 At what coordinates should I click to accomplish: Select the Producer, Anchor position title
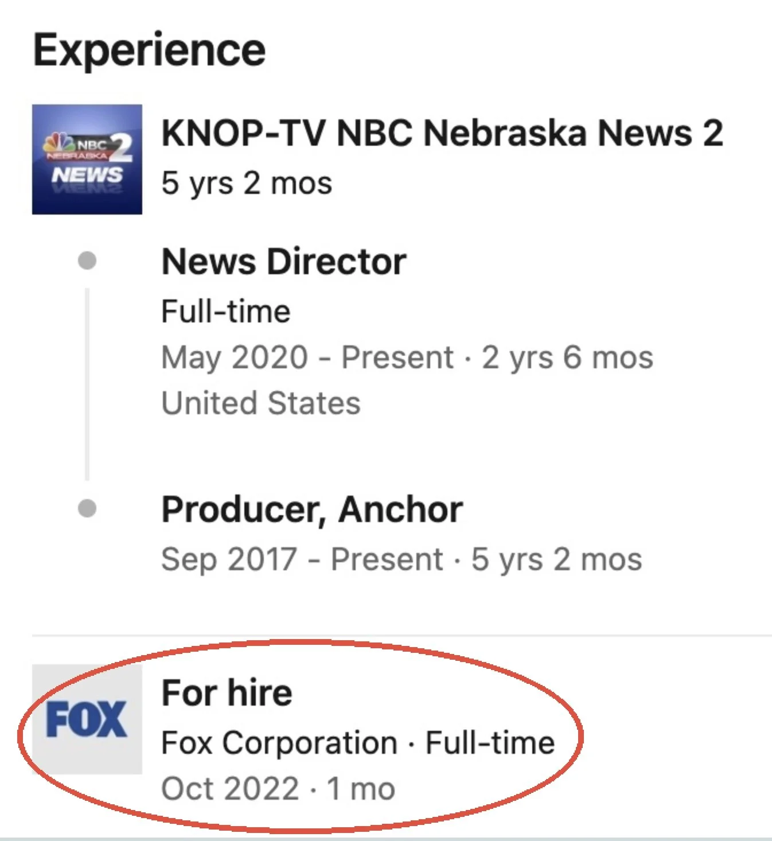[312, 509]
